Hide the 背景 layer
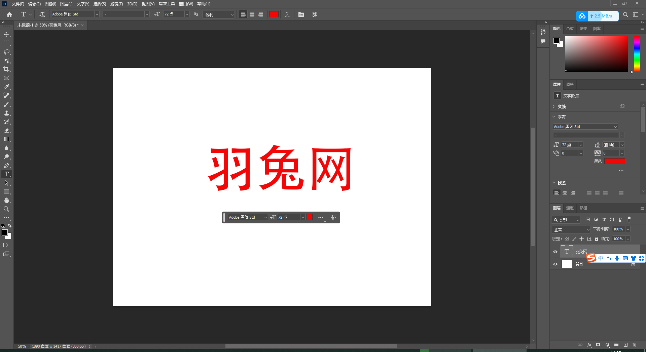This screenshot has height=352, width=646. pos(555,264)
